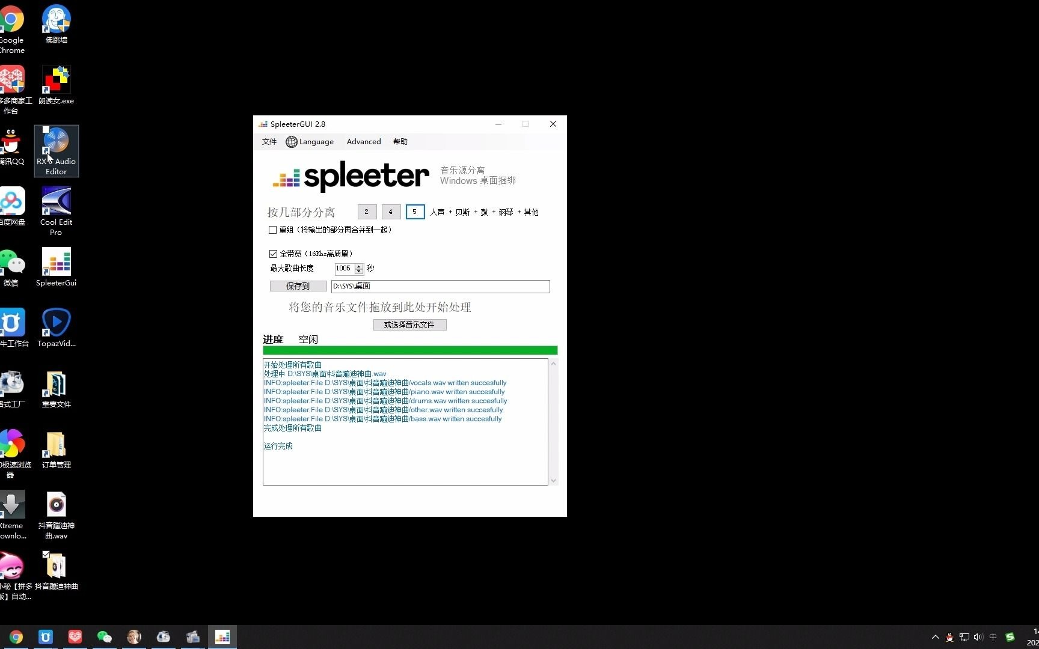Increase max song length with up arrow
The height and width of the screenshot is (649, 1039).
point(359,266)
